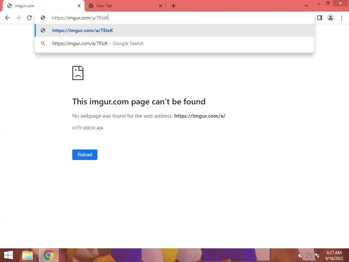The image size is (349, 262).
Task: Click the HTTP ERROR 404 text
Action: pos(88,128)
